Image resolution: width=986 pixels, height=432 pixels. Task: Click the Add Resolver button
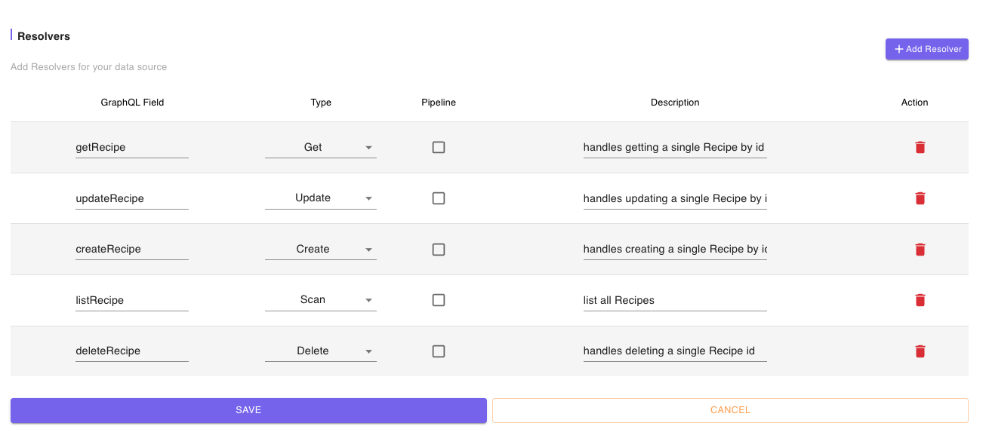927,49
